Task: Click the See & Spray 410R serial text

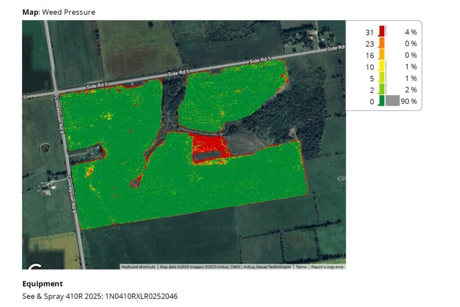Action: point(100,296)
